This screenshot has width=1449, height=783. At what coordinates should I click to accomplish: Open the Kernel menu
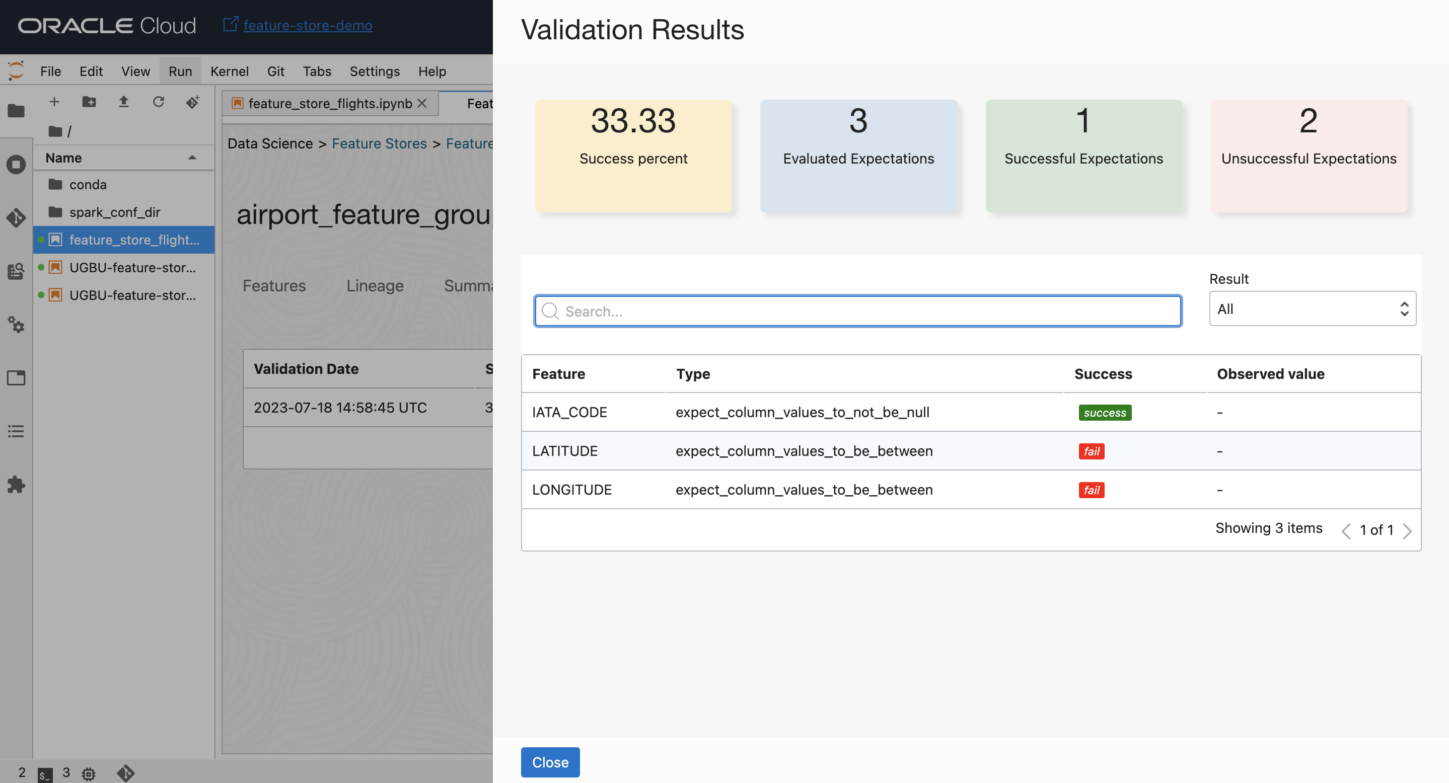tap(230, 71)
